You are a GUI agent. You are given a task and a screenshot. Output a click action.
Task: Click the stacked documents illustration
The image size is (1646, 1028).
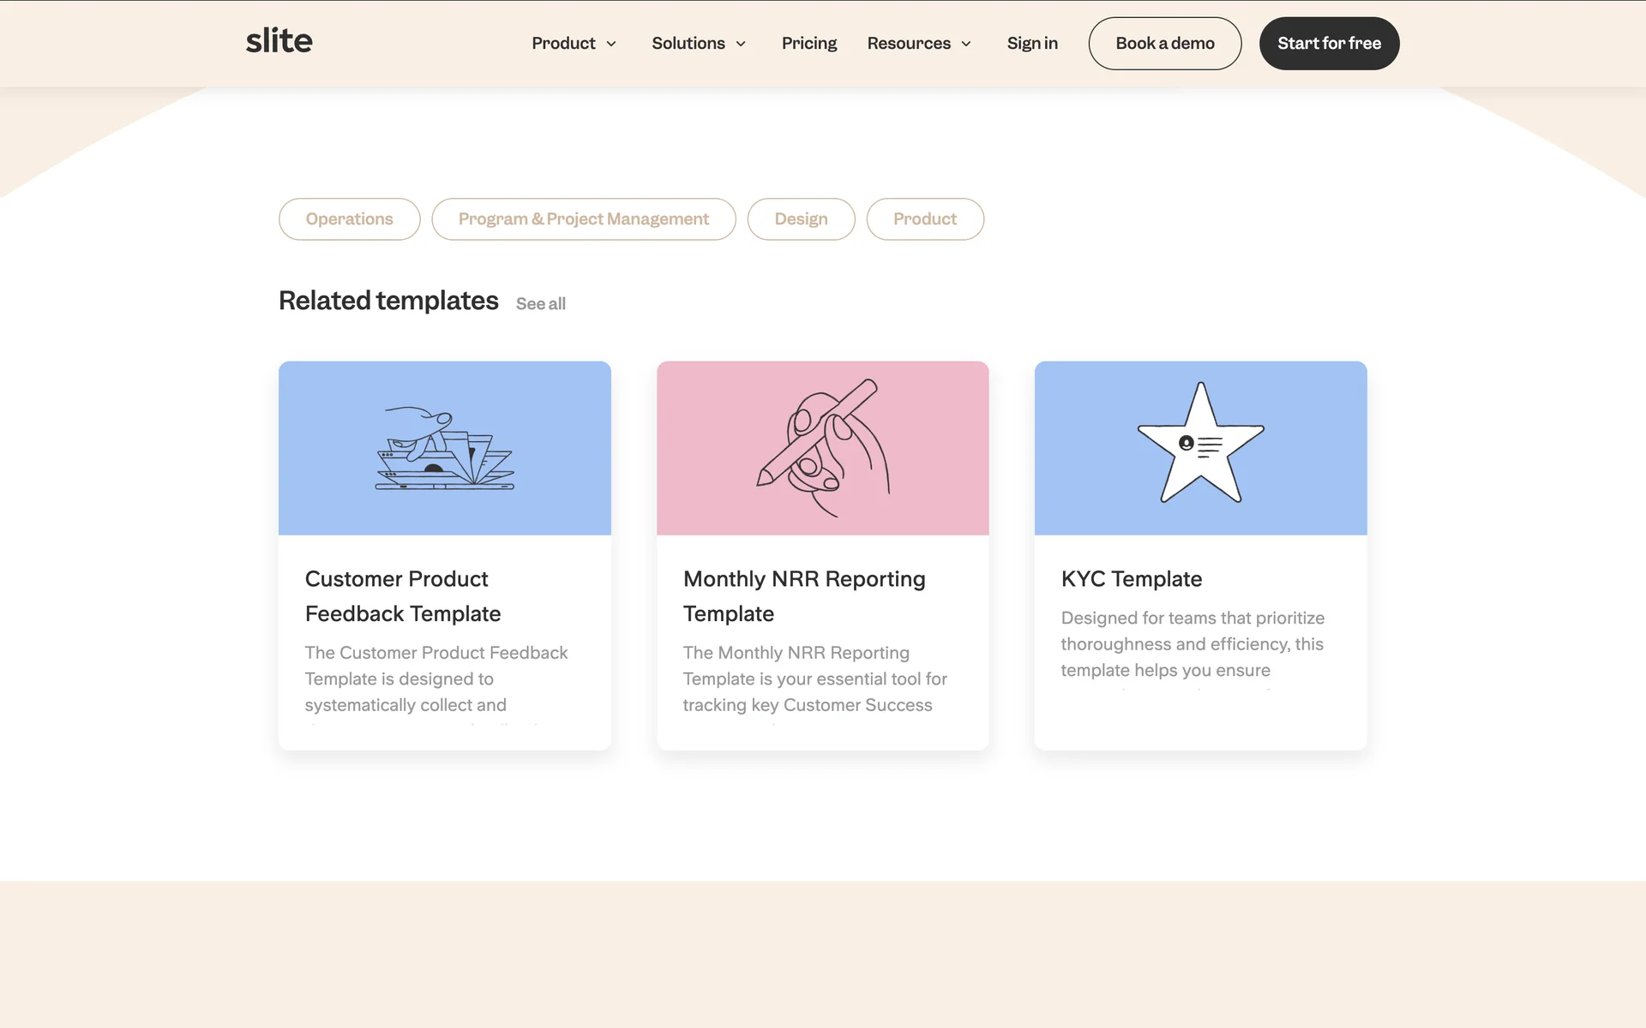click(x=444, y=449)
